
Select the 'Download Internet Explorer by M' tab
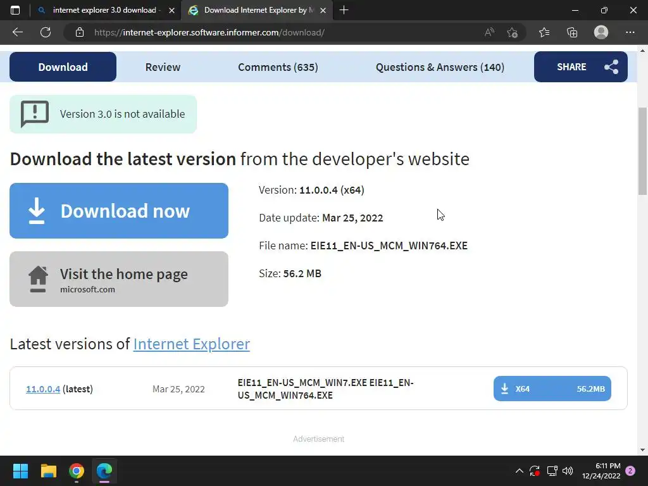[256, 10]
